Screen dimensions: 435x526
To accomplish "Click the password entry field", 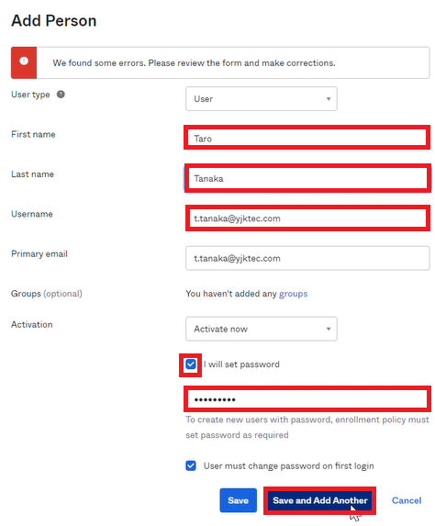I will (x=307, y=399).
